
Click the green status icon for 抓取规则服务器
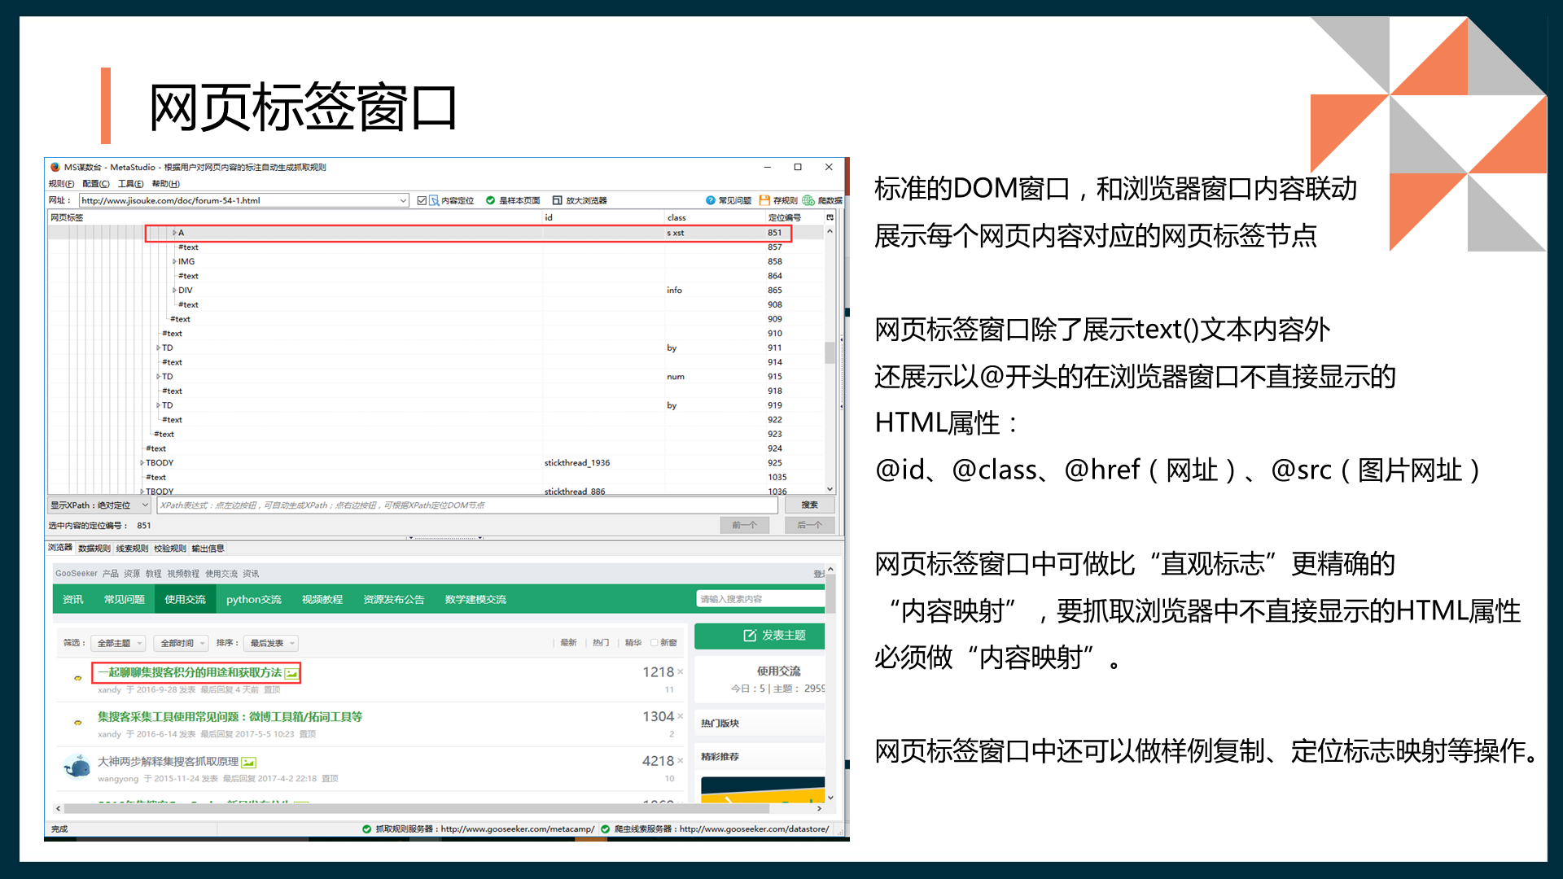(367, 829)
